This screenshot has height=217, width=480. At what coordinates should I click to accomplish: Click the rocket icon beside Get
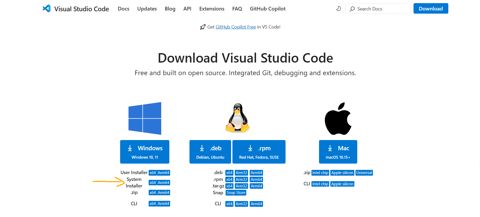(203, 27)
